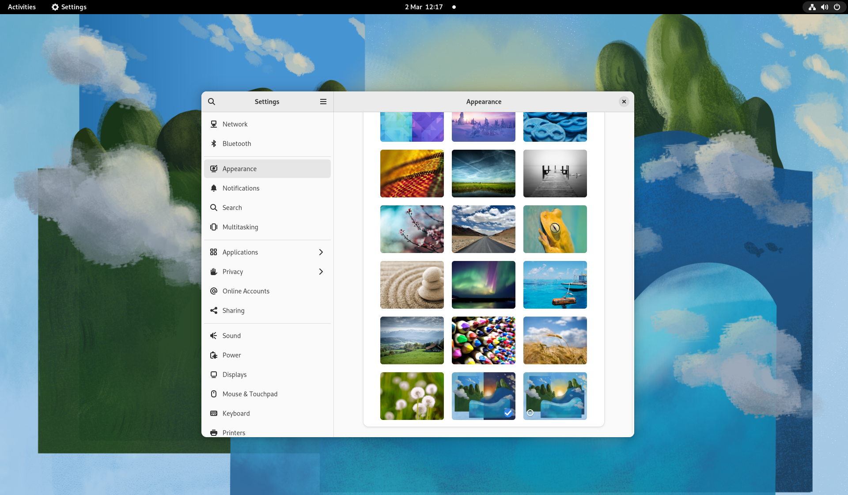Click the Keyboard icon in sidebar
This screenshot has width=848, height=495.
pos(214,413)
